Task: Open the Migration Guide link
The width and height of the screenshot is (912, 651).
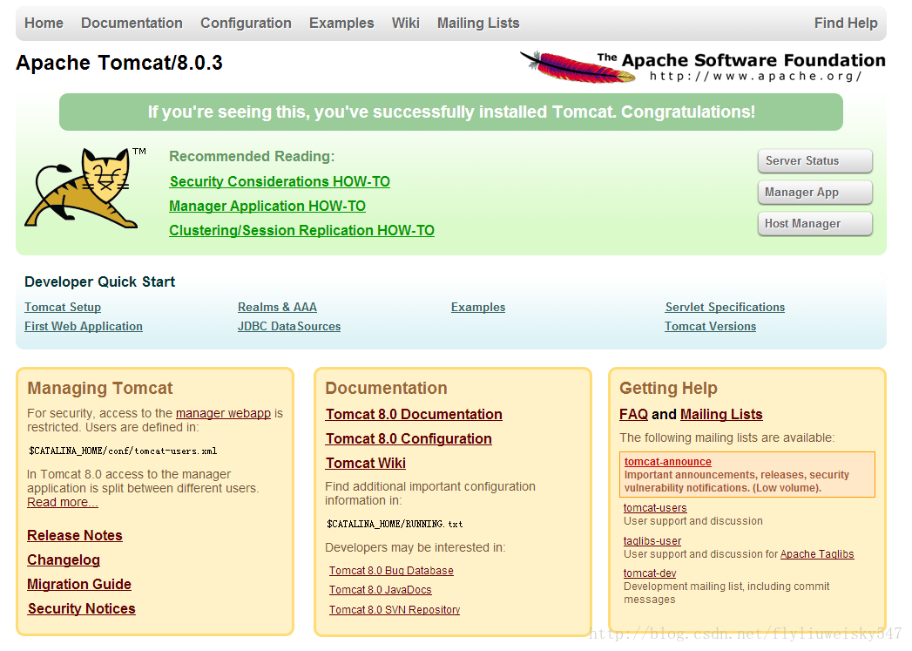Action: click(x=79, y=584)
